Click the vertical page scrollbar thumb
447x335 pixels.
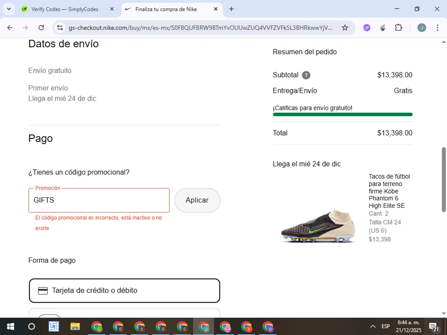[444, 180]
